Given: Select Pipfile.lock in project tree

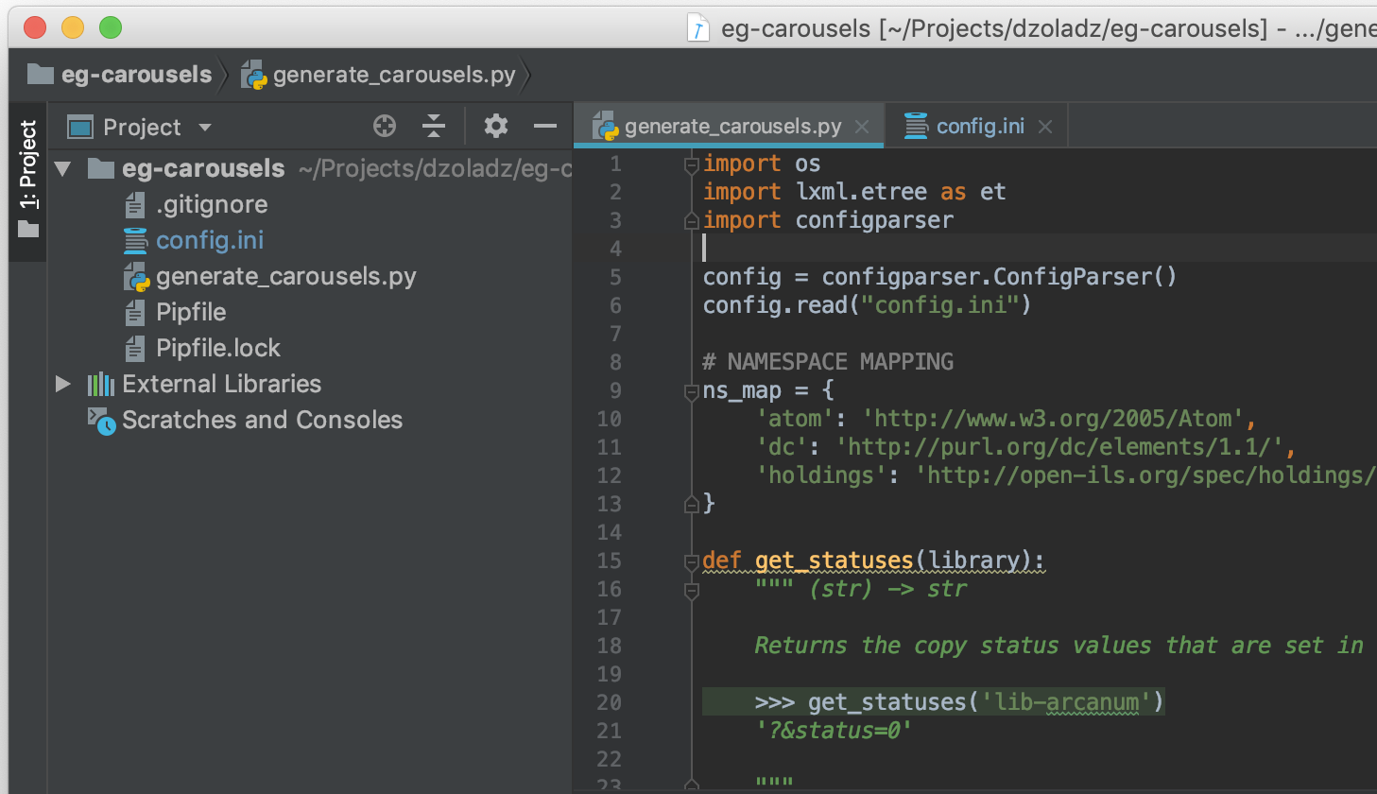Looking at the screenshot, I should coord(218,348).
